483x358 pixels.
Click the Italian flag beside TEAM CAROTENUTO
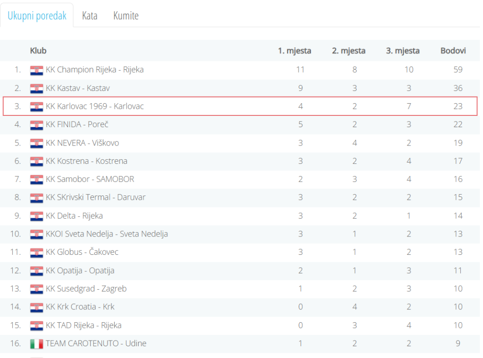pyautogui.click(x=36, y=344)
